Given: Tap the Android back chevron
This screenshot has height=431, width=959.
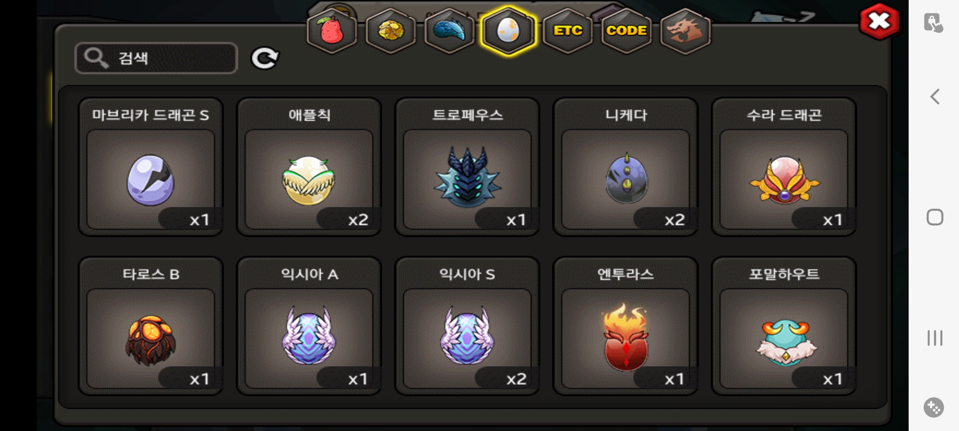Looking at the screenshot, I should [935, 97].
